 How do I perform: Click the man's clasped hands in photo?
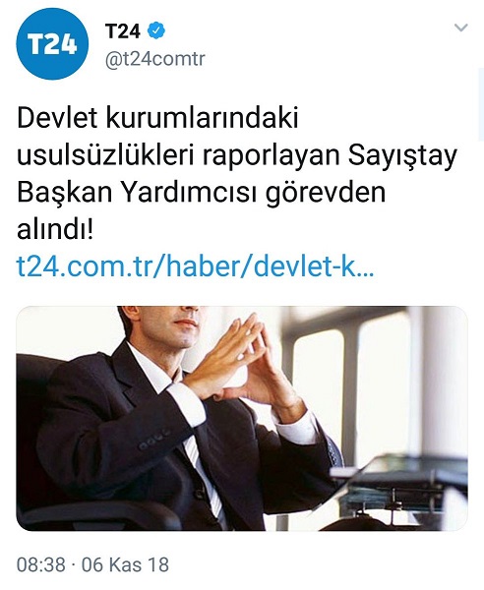(x=241, y=363)
